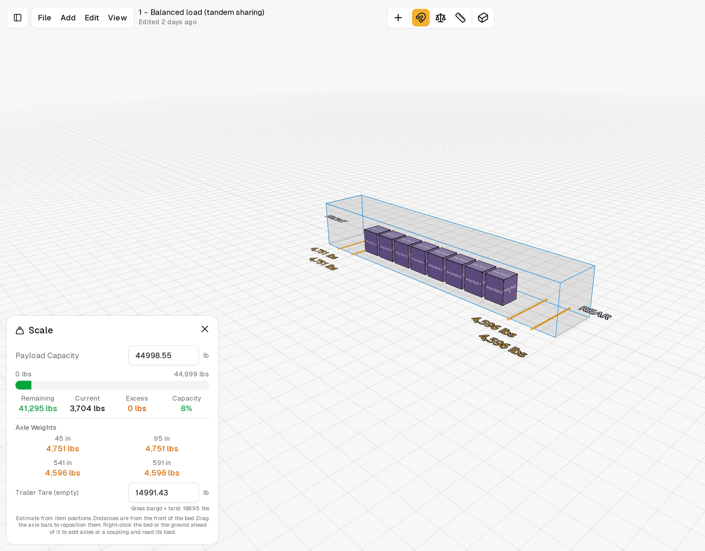The height and width of the screenshot is (551, 705).
Task: Click the 3D box view icon
Action: (483, 18)
